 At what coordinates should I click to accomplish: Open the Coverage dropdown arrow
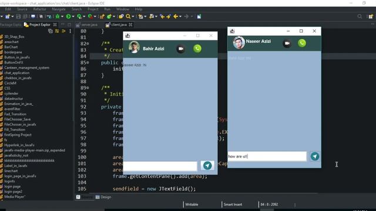coord(84,16)
